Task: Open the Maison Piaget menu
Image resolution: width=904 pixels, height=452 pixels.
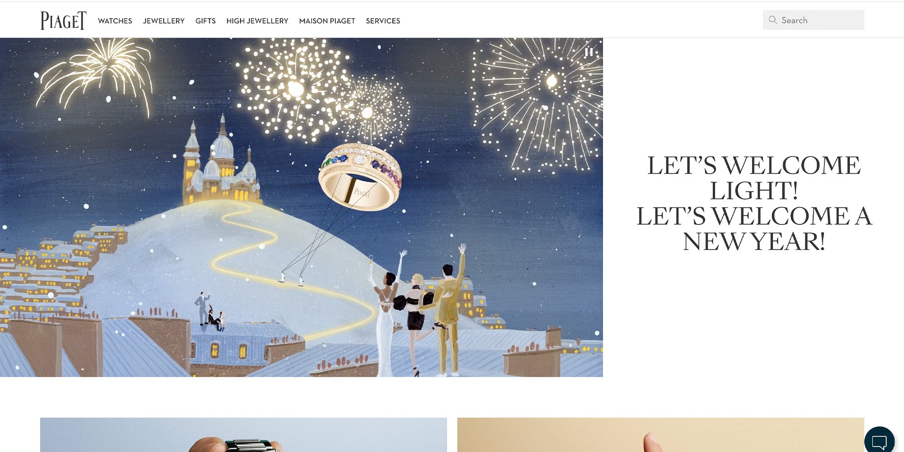Action: [x=327, y=21]
